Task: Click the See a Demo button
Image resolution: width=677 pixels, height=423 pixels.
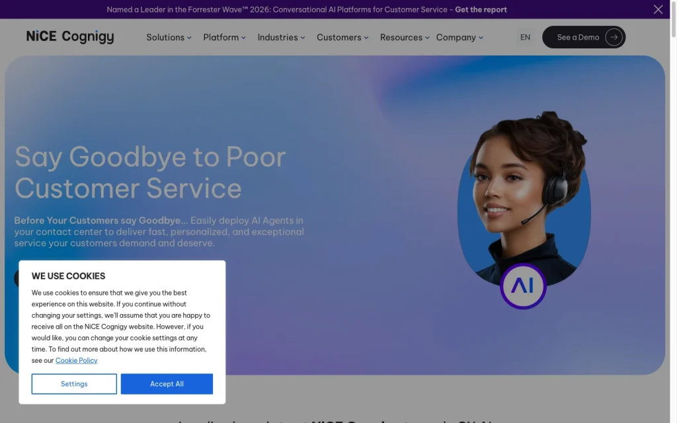Action: coord(584,37)
